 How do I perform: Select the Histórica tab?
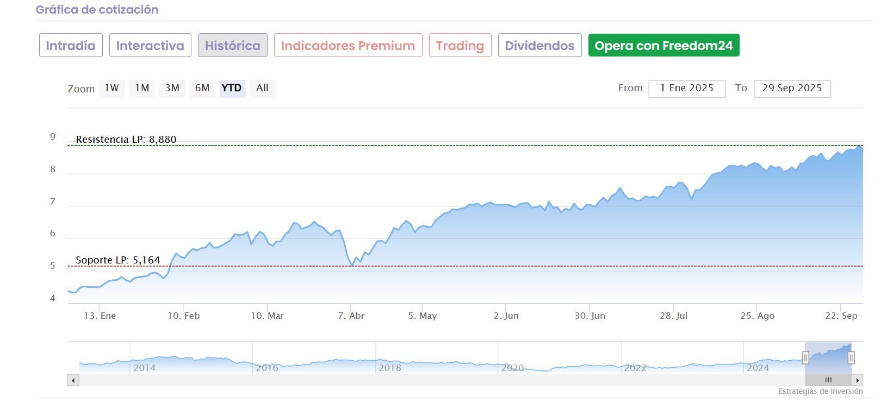pos(233,46)
